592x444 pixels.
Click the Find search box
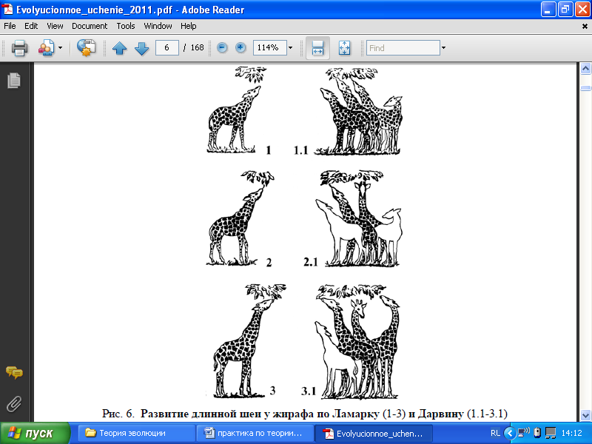tap(403, 48)
